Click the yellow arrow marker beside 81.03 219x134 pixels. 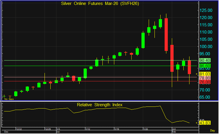197,73
